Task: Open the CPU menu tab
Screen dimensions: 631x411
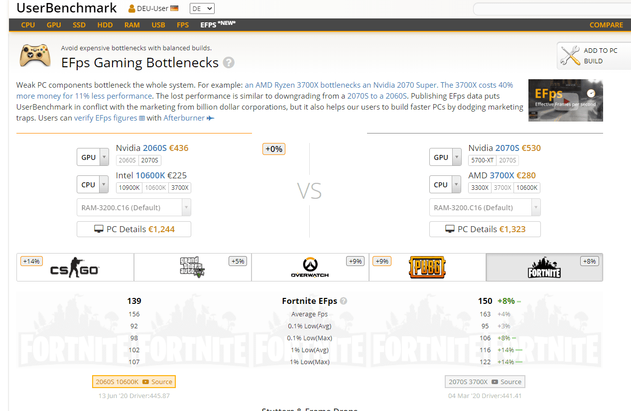Action: pos(28,25)
